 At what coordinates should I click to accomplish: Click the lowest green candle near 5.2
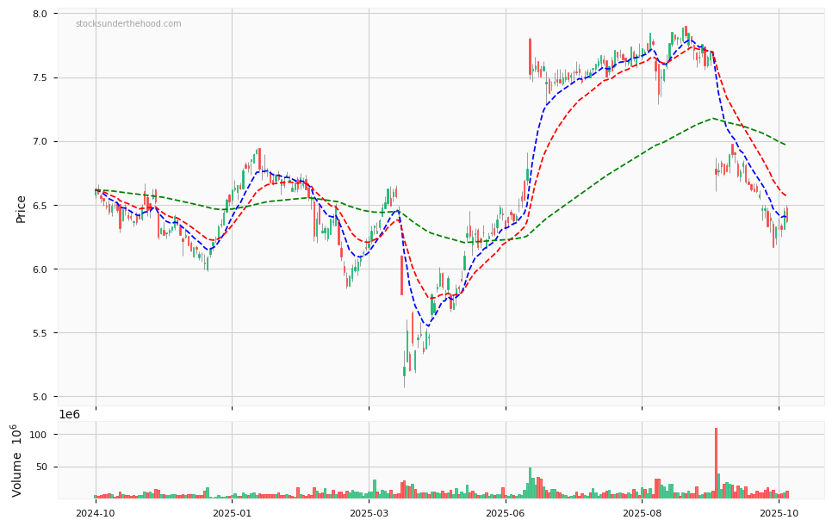[404, 371]
